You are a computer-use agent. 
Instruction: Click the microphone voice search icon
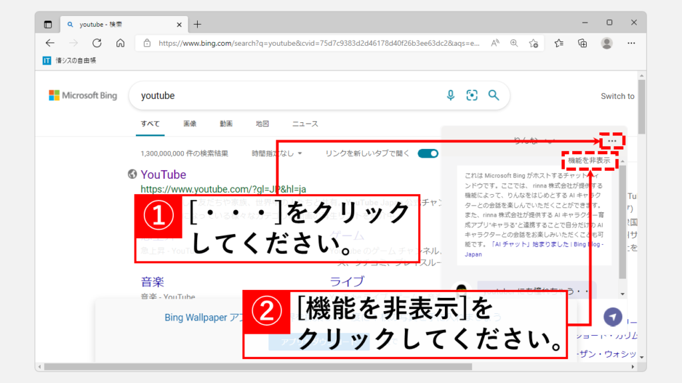coord(451,96)
